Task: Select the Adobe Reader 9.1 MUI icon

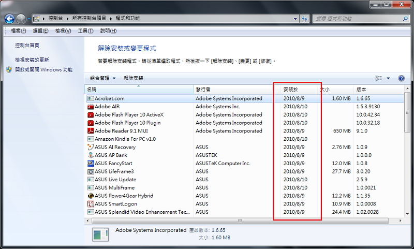Action: tap(91, 131)
